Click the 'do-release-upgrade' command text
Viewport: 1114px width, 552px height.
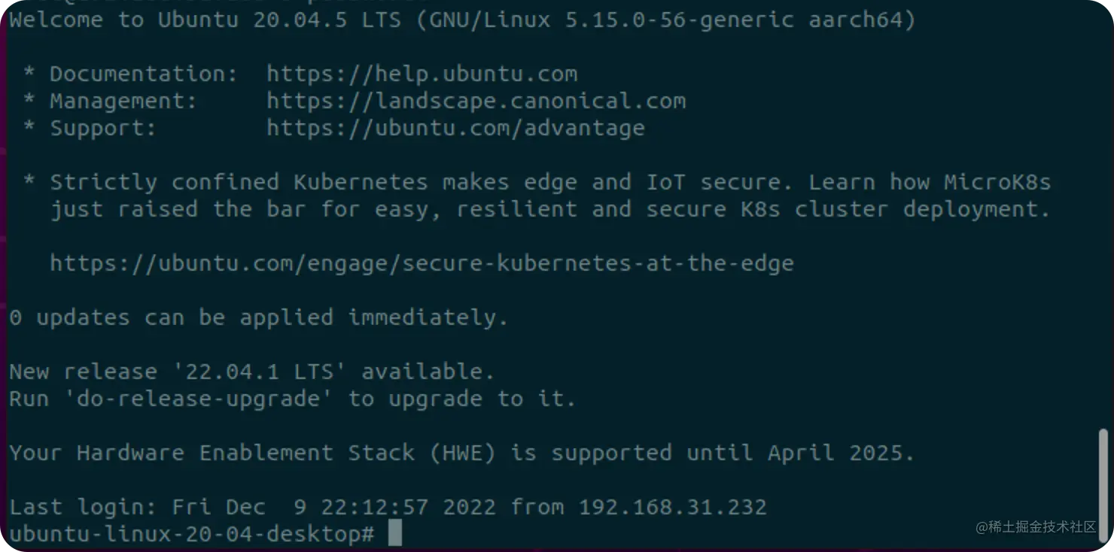point(205,399)
